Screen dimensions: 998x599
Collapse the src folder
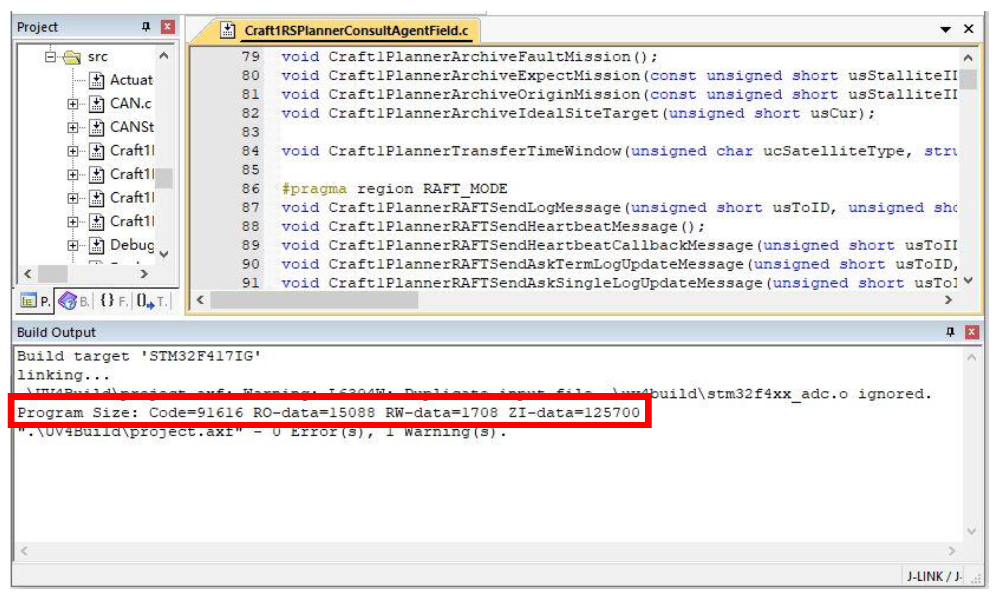51,56
